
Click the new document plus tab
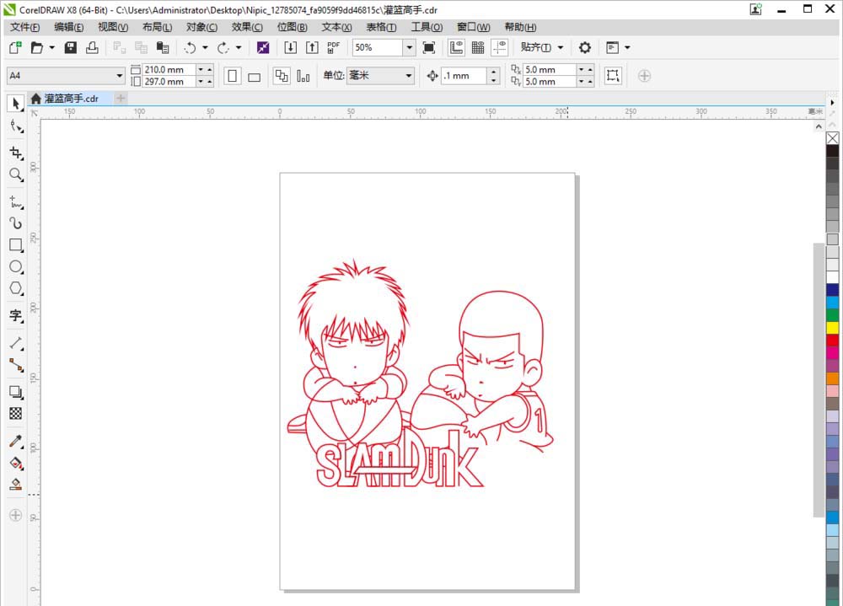(121, 99)
